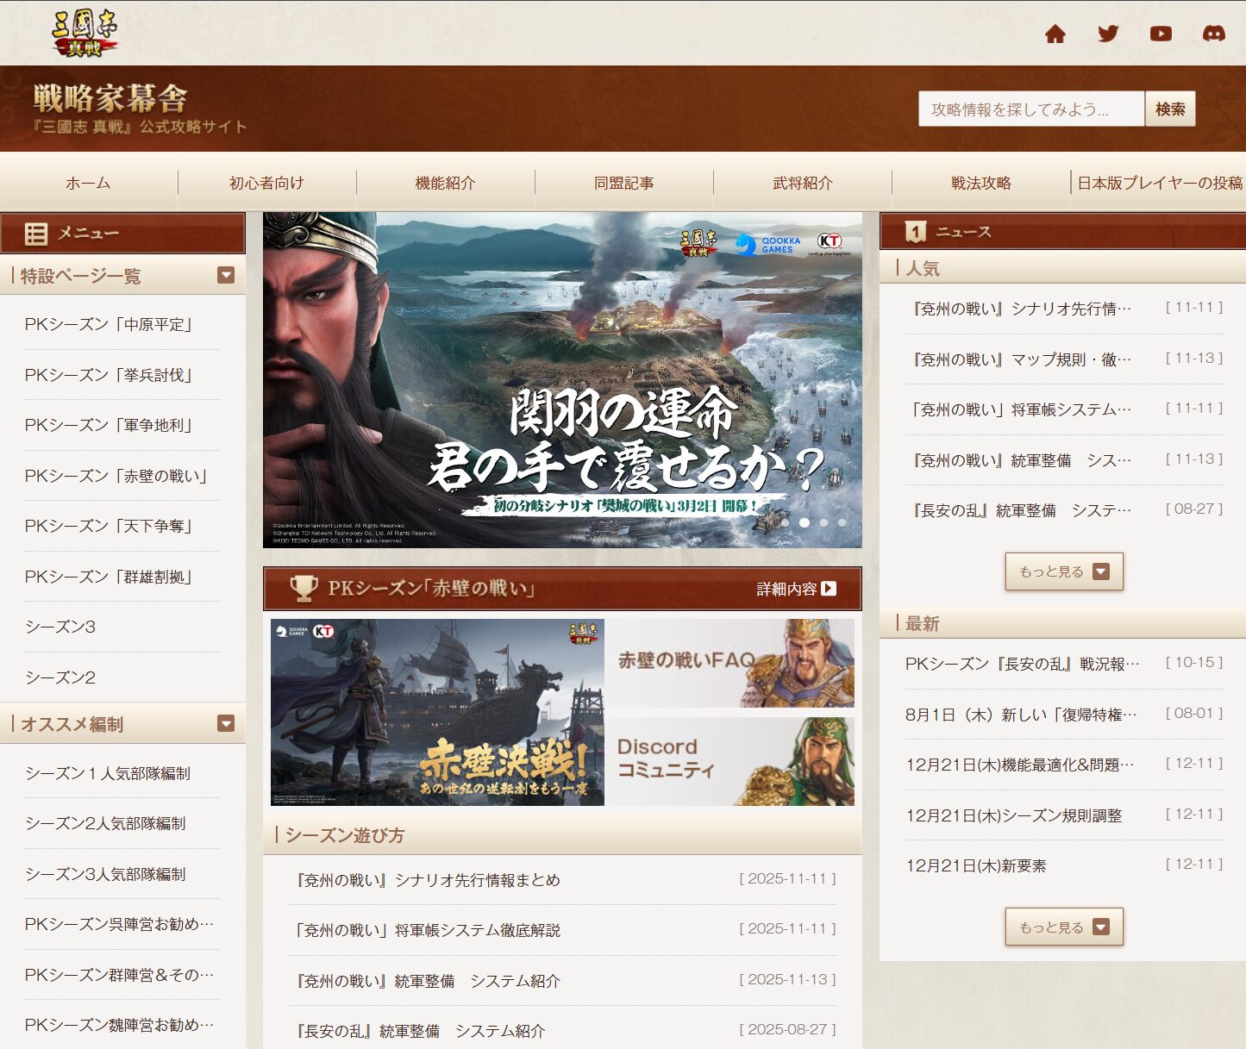Click the 攻略情報 search input field
Screen dimensions: 1246x1049
[x=1030, y=109]
